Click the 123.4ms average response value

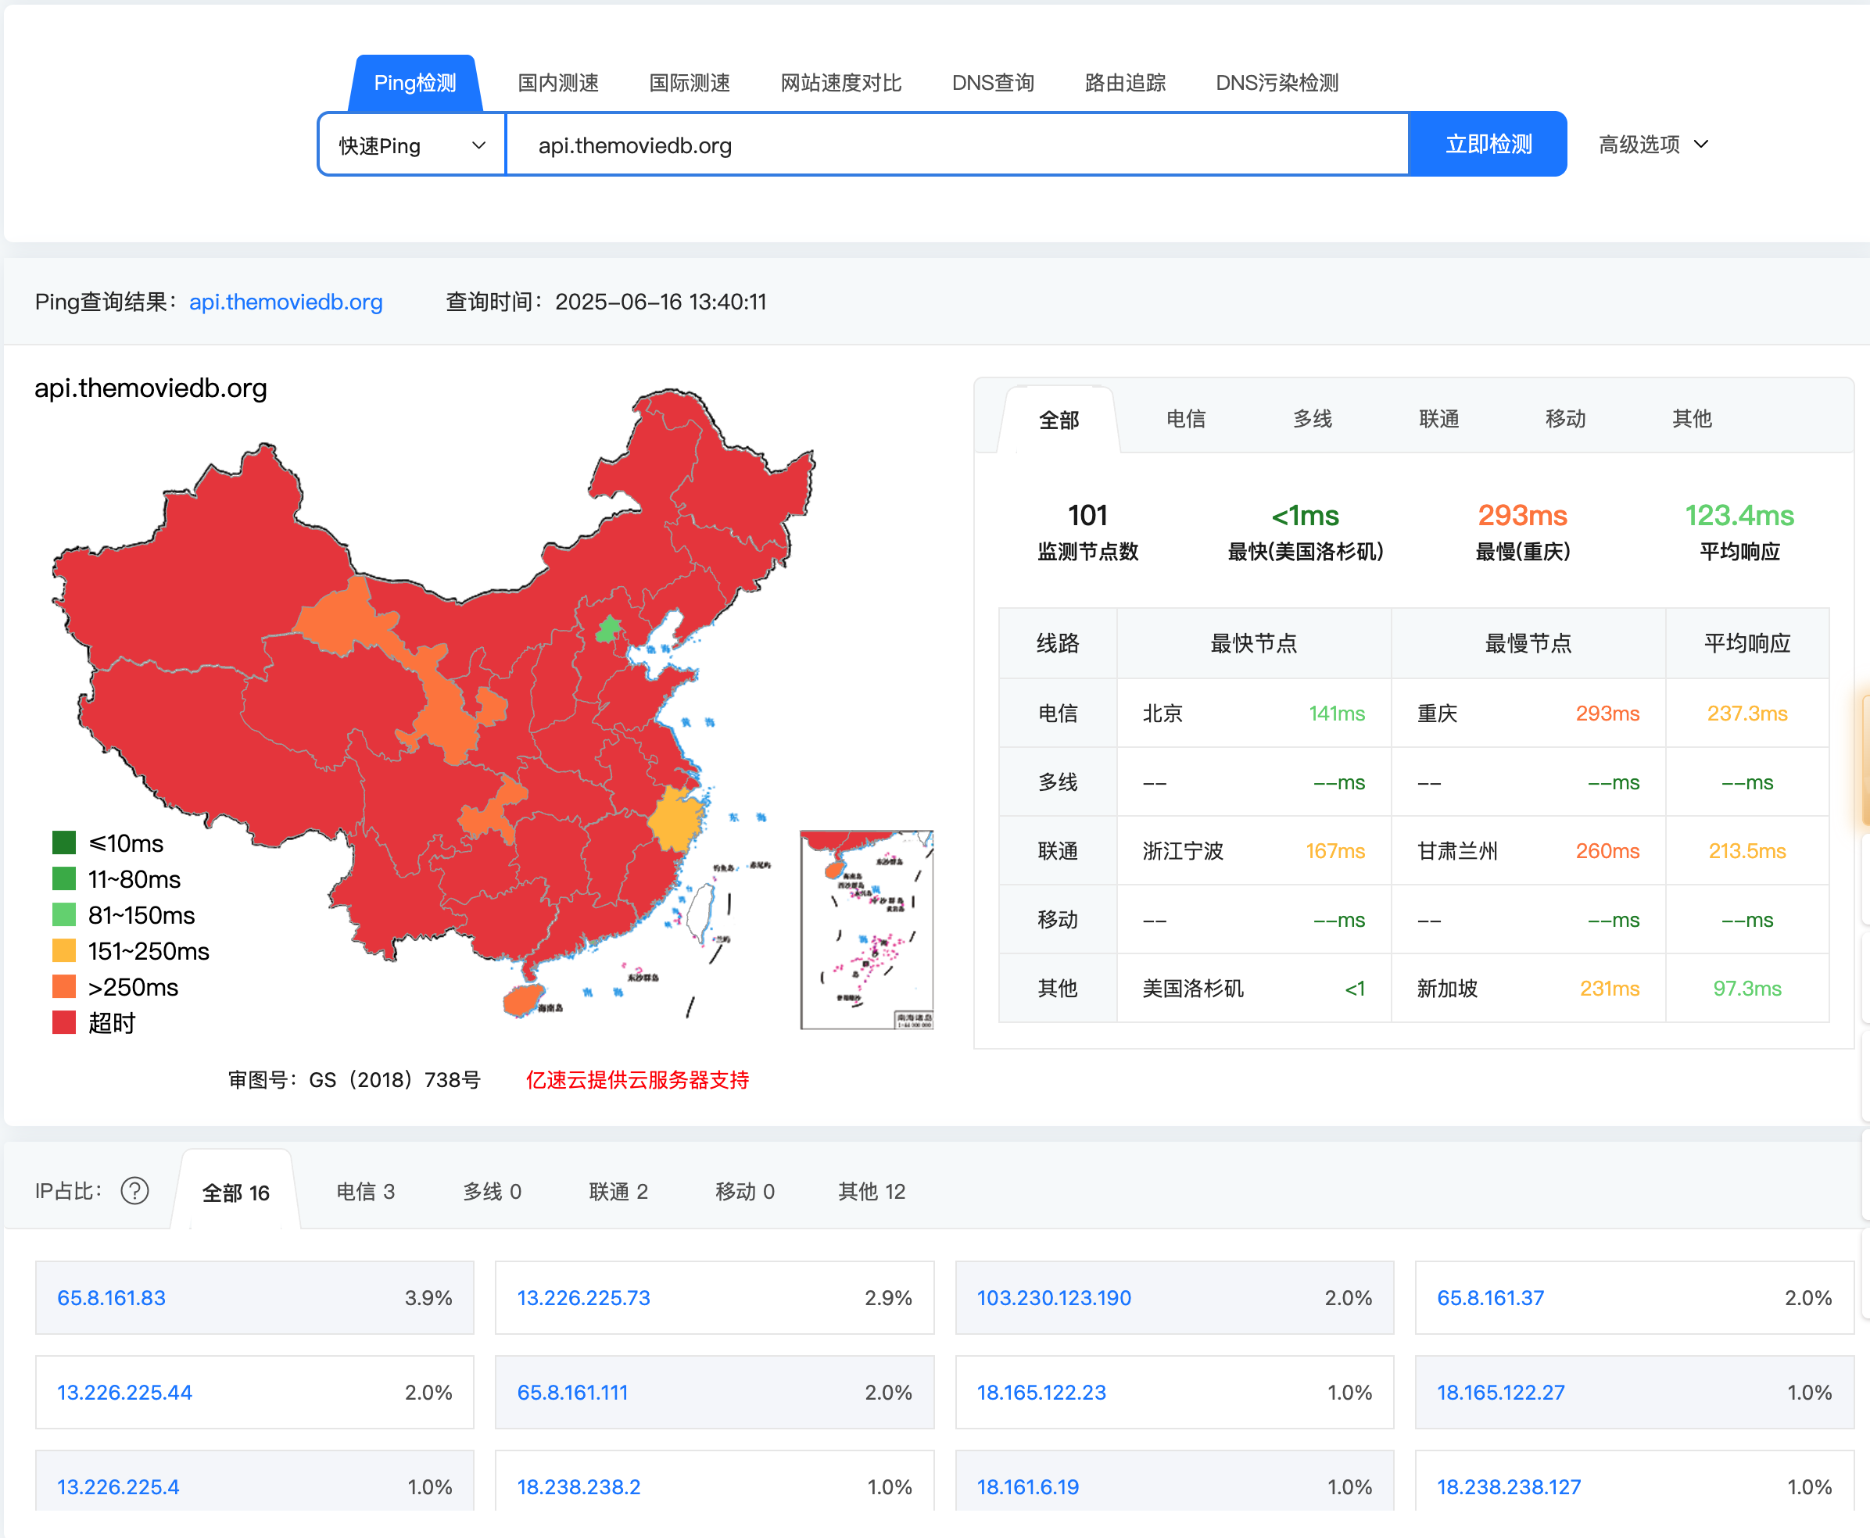pyautogui.click(x=1739, y=516)
